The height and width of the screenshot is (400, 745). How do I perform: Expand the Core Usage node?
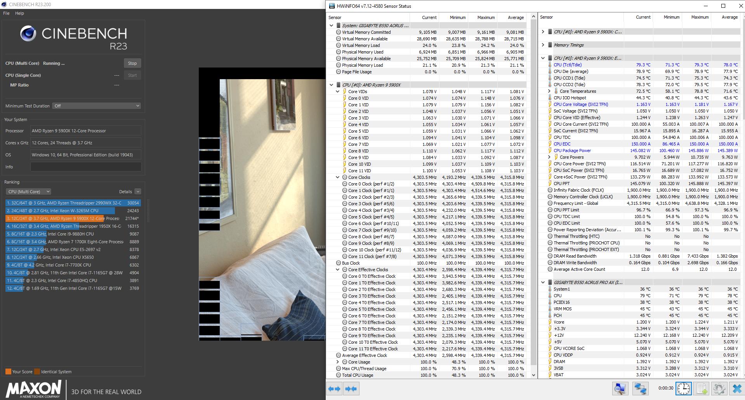pos(337,362)
